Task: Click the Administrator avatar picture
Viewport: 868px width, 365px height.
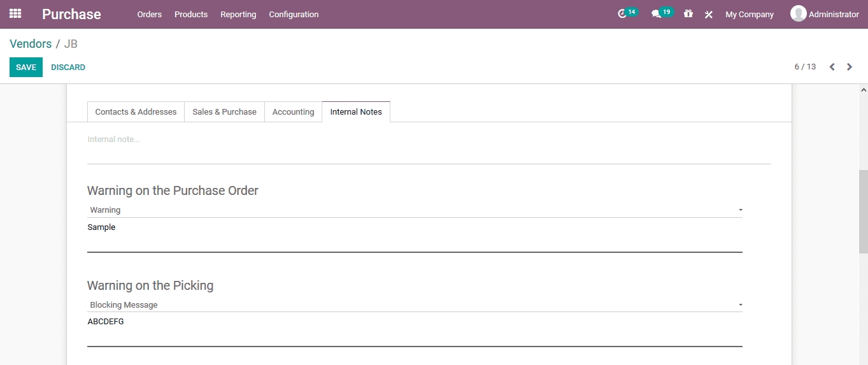Action: click(798, 13)
